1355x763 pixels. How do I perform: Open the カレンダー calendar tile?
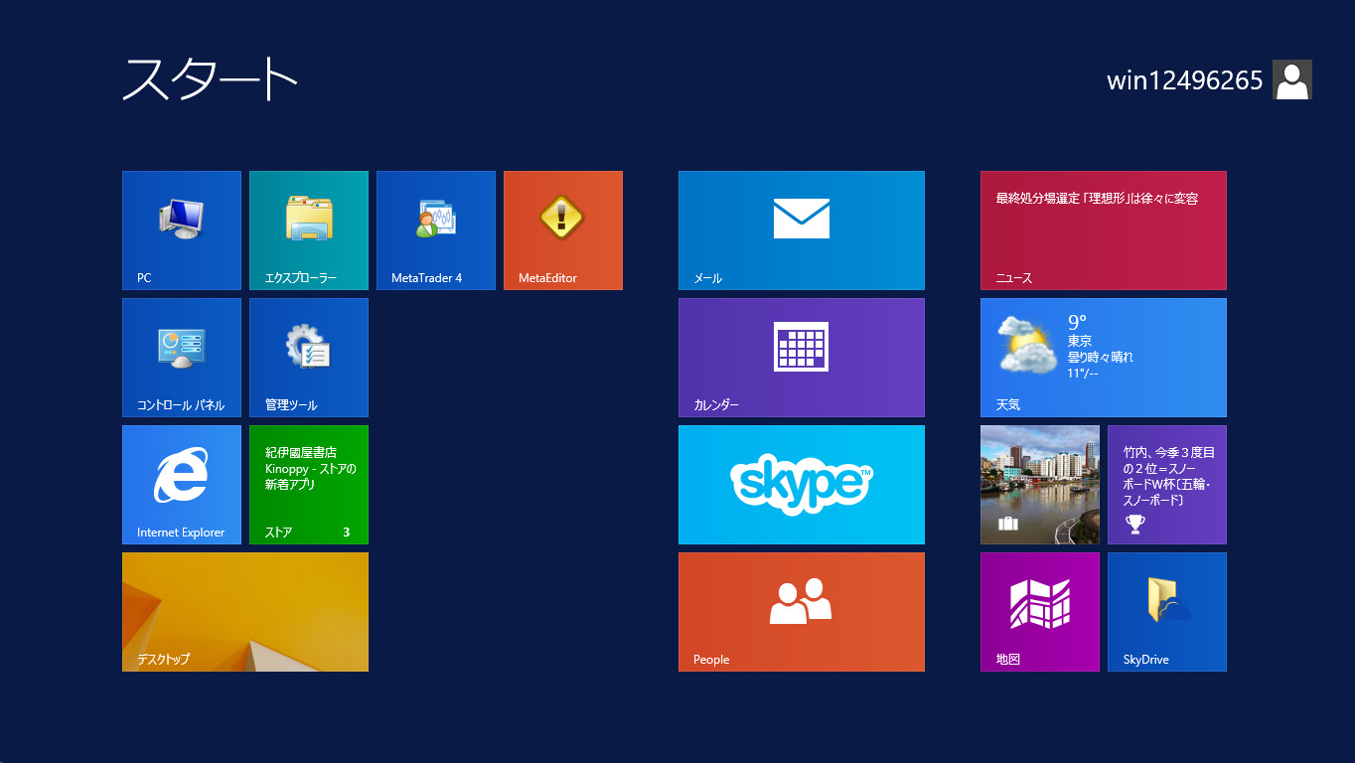pos(802,358)
